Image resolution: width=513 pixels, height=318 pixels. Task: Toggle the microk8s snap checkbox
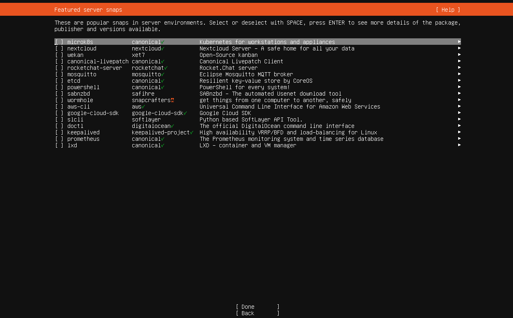[x=59, y=42]
